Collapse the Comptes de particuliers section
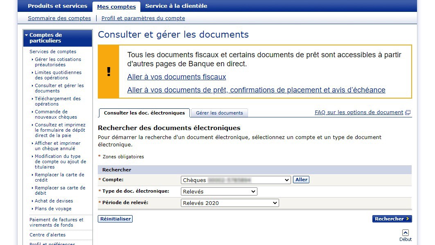Viewport: 435px width, 245px height. pos(26,35)
